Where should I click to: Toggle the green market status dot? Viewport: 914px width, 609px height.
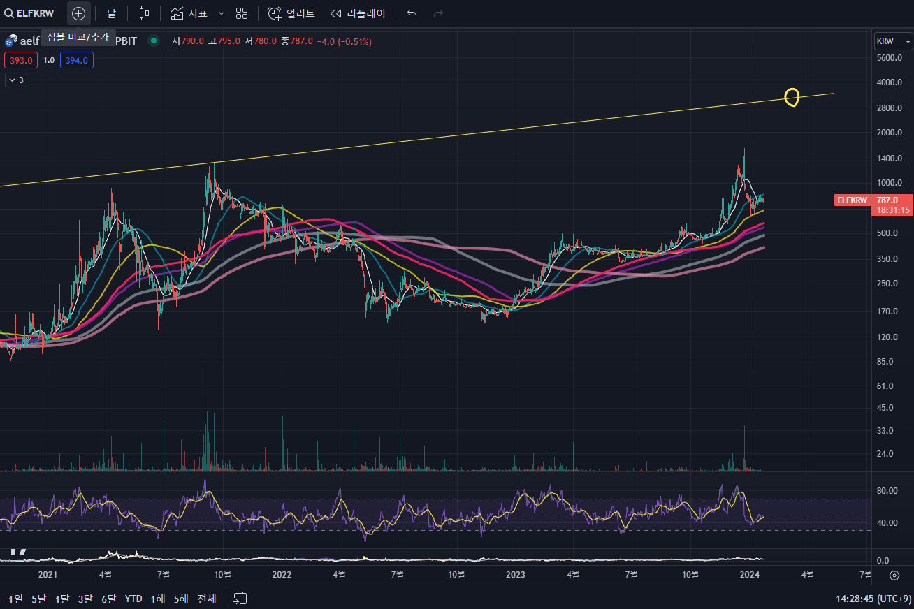pyautogui.click(x=154, y=41)
